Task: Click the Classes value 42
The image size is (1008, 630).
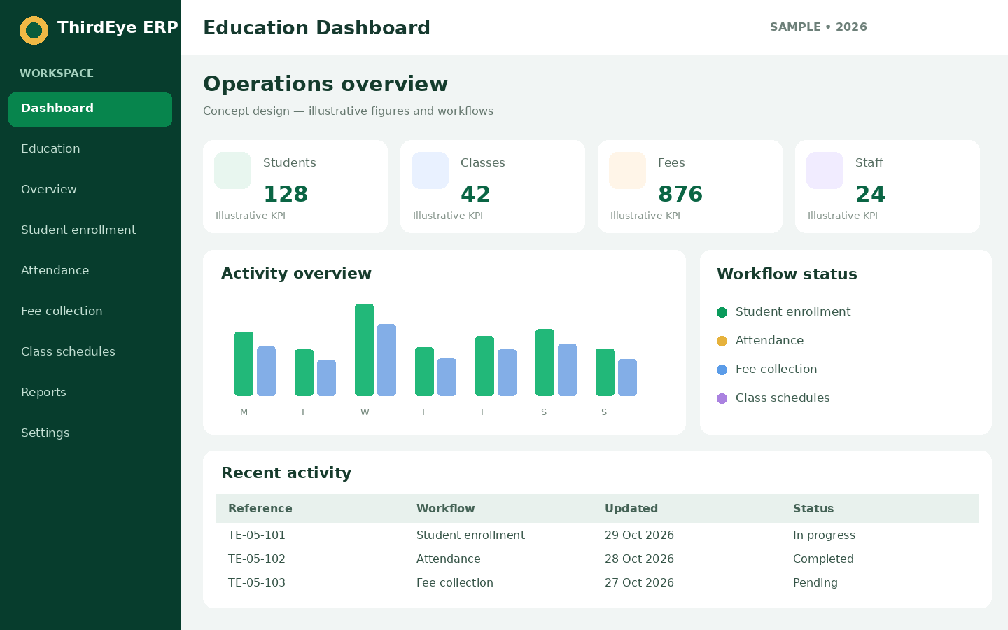Action: (475, 194)
